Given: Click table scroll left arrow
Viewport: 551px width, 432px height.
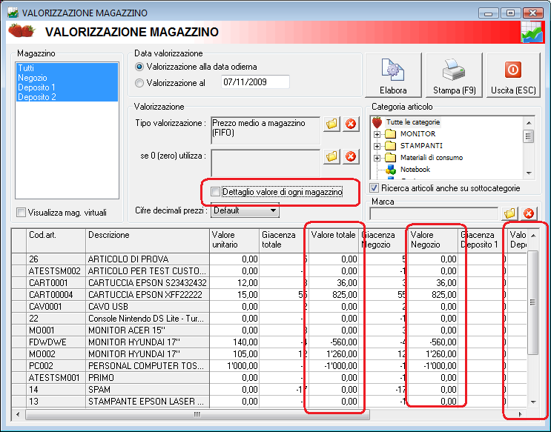Looking at the screenshot, I should (18, 414).
